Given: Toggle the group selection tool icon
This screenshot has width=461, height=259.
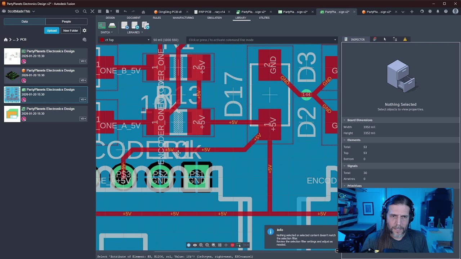Looking at the screenshot, I should 238,245.
